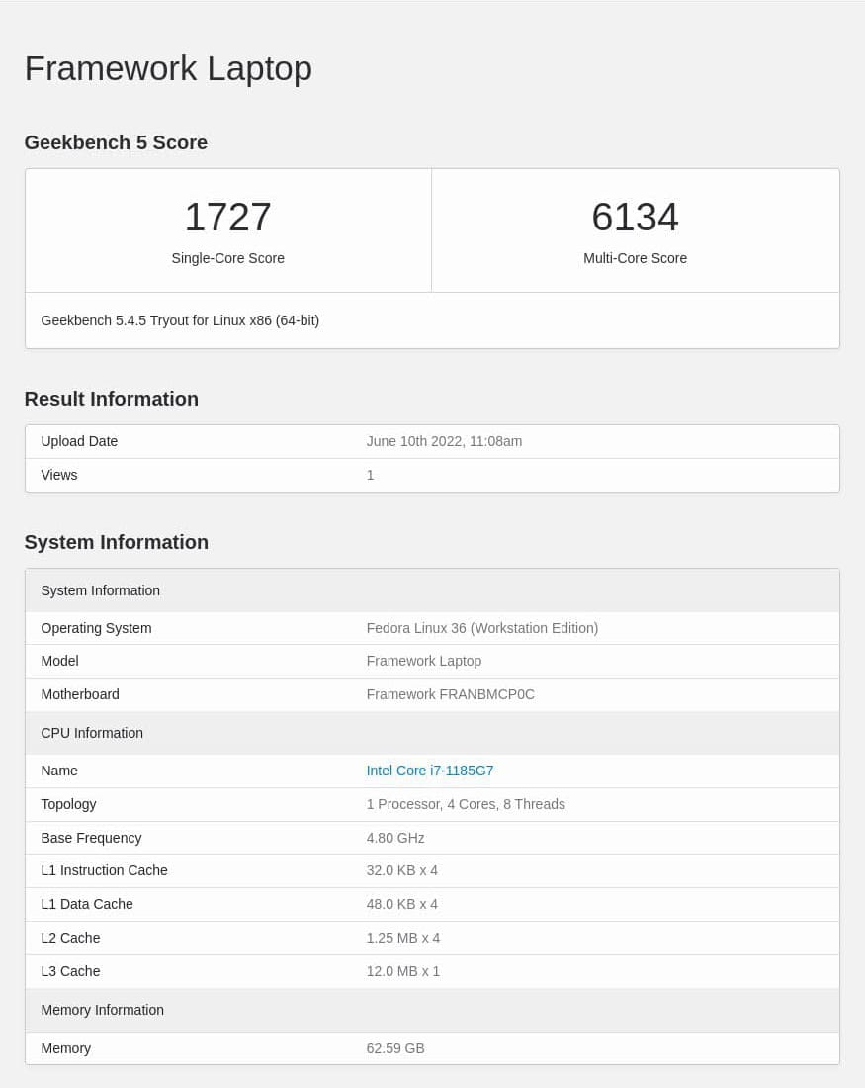Select L1 instruction cache value 32.0 KB x 4
The width and height of the screenshot is (865, 1088).
coord(401,870)
